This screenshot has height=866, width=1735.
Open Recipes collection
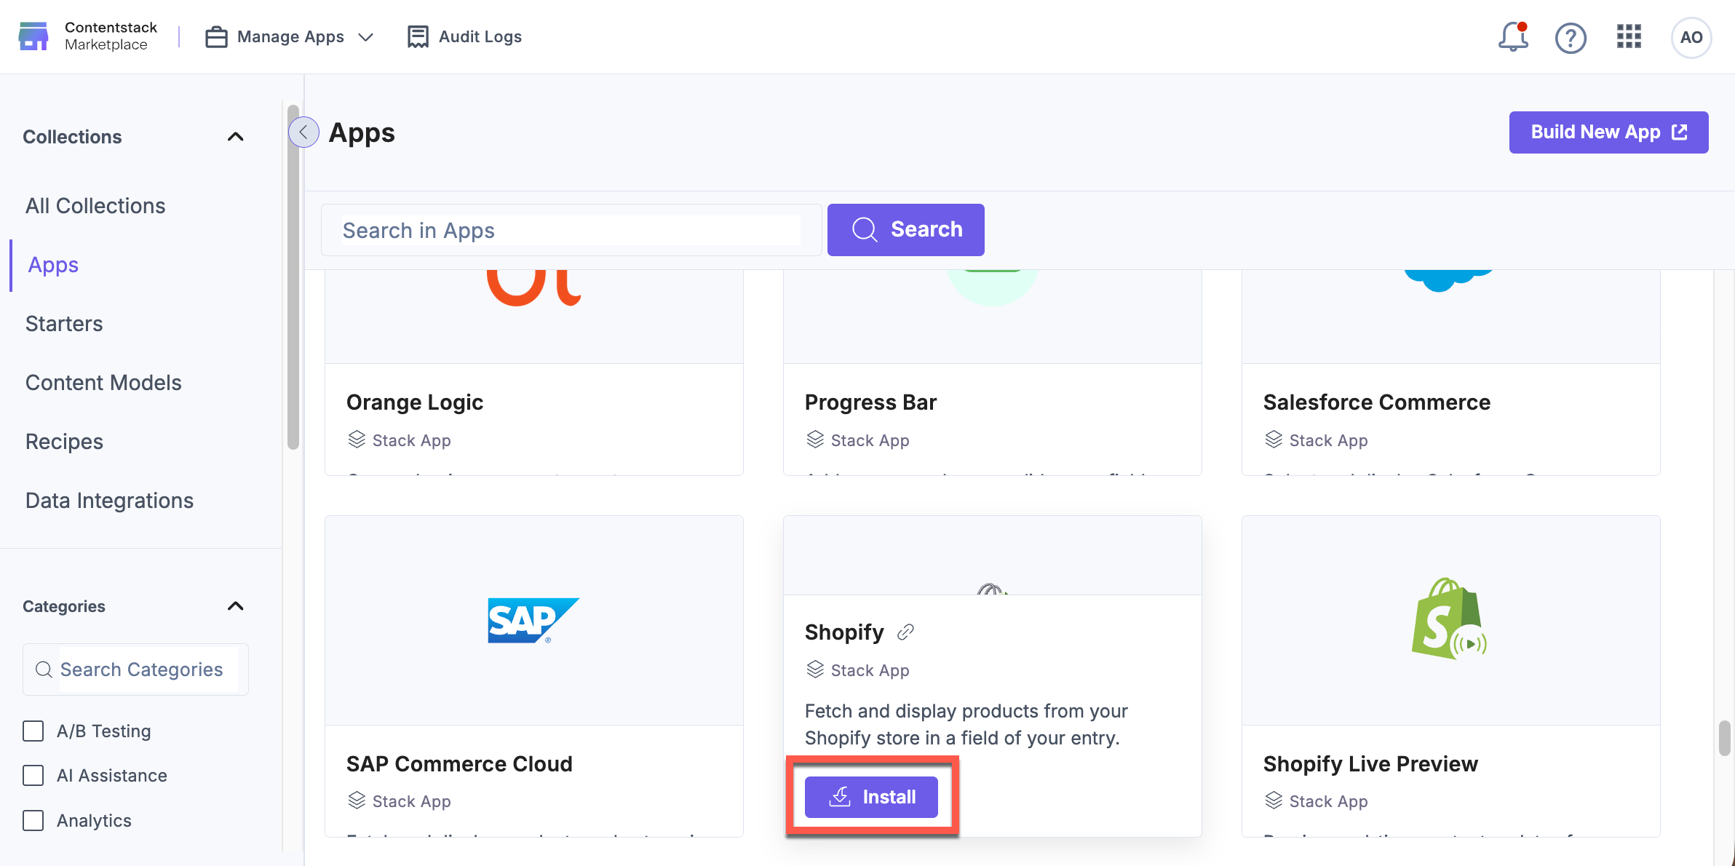tap(64, 442)
